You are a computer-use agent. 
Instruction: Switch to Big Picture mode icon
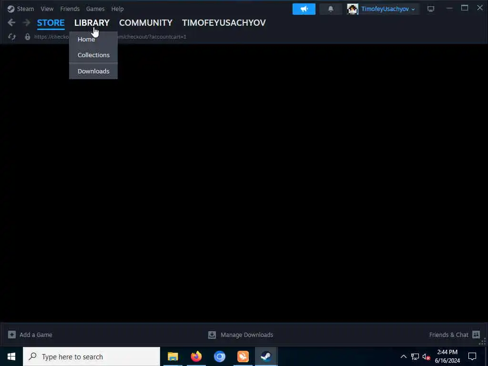click(x=431, y=9)
